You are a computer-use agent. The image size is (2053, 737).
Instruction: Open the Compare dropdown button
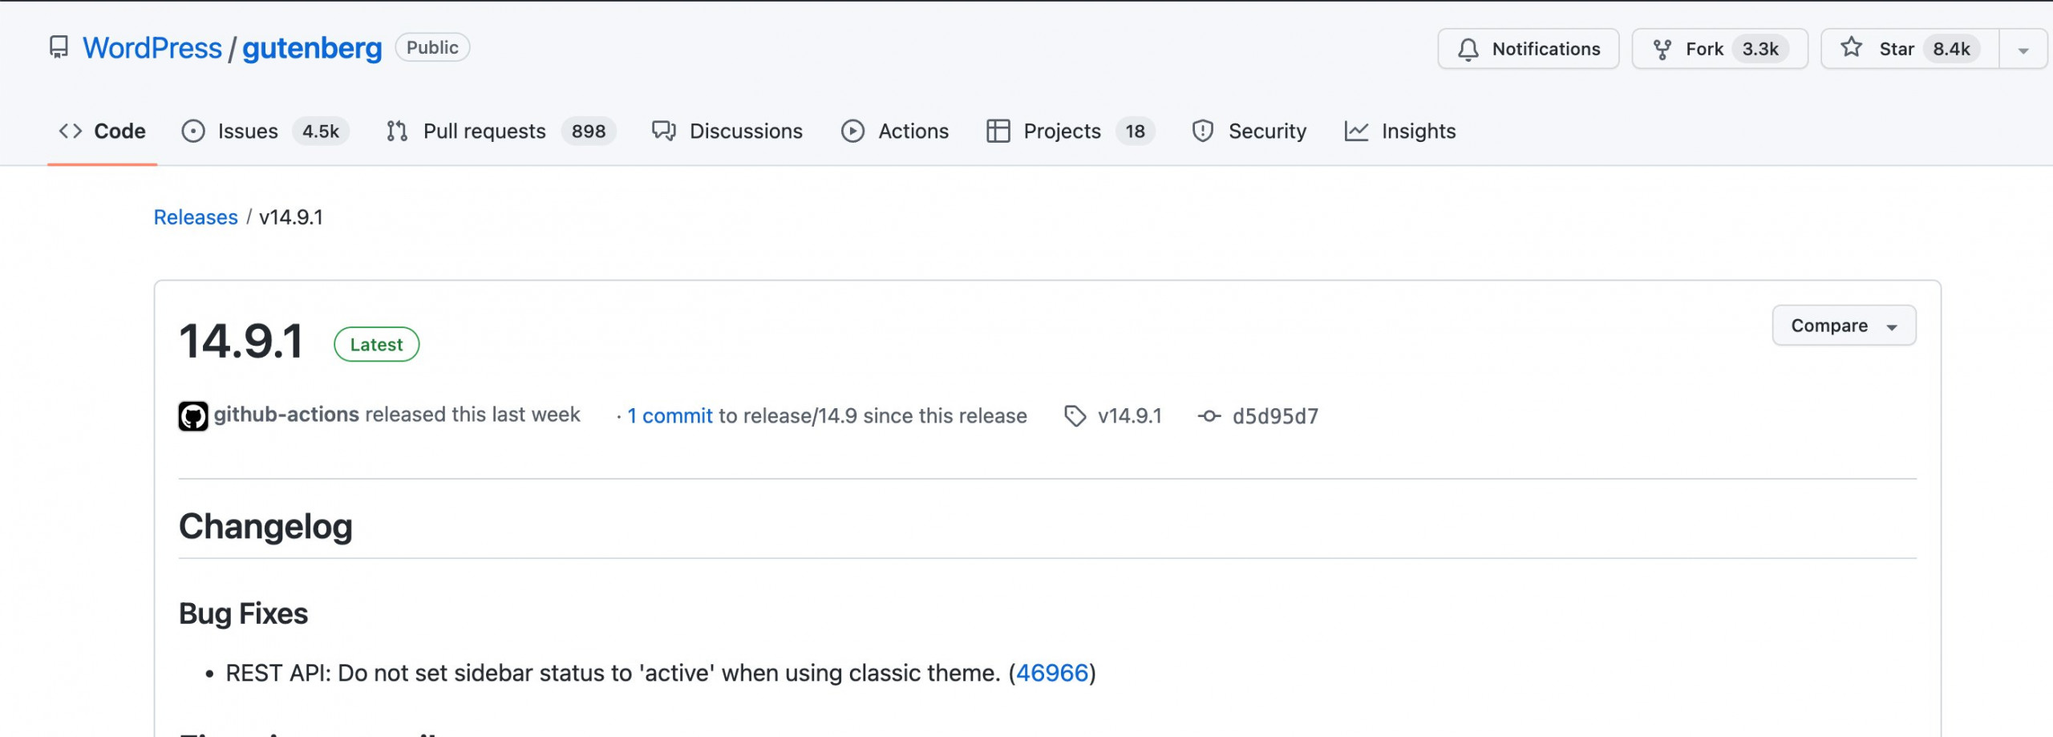[1844, 326]
